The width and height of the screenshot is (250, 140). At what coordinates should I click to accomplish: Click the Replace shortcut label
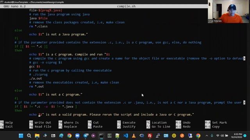coord(70,127)
